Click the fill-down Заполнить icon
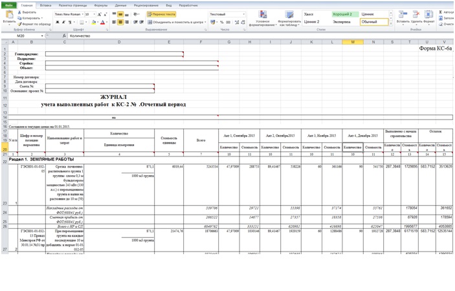455x291 pixels. (441, 18)
